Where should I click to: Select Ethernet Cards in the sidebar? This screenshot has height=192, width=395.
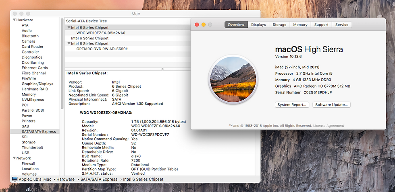[x=35, y=68]
